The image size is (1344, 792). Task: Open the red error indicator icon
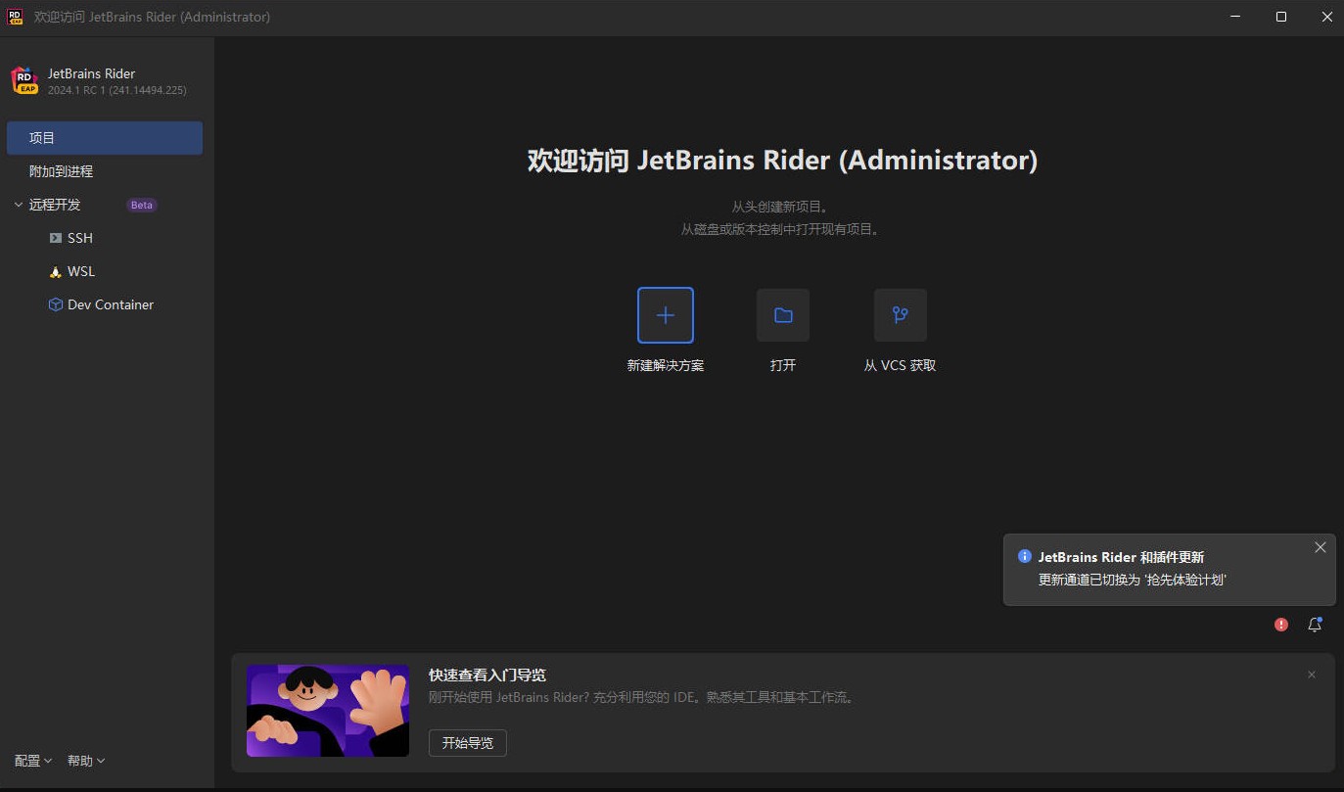pyautogui.click(x=1281, y=625)
